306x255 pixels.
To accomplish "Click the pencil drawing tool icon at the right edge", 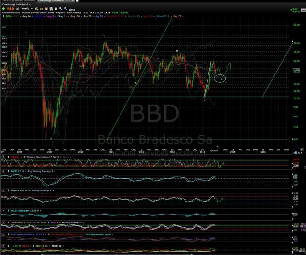I will [302, 149].
